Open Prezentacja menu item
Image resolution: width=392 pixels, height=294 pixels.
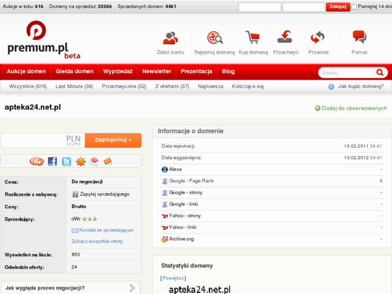click(196, 72)
